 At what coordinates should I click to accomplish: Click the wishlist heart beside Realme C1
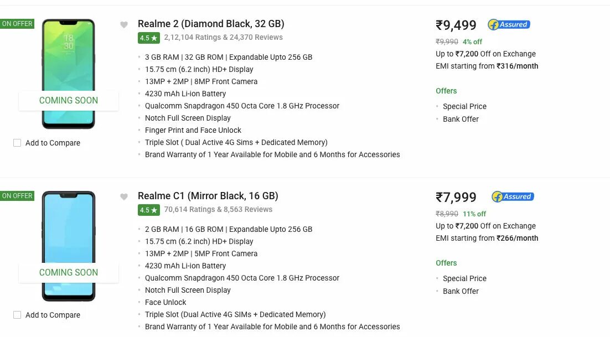(124, 196)
